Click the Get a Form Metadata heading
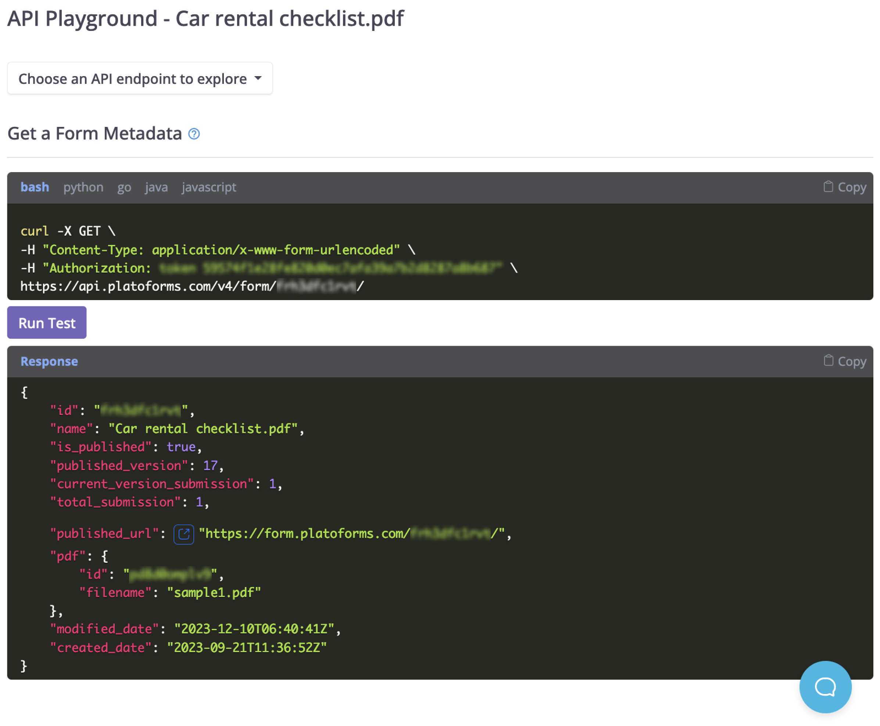This screenshot has height=726, width=880. pyautogui.click(x=95, y=134)
